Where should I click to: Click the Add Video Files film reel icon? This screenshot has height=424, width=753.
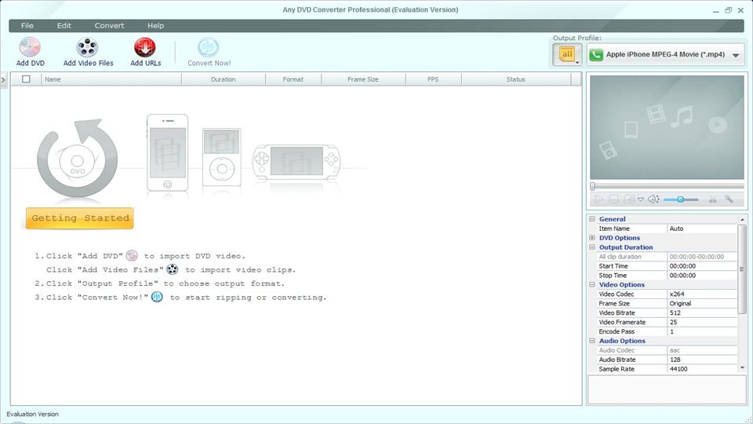tap(87, 47)
